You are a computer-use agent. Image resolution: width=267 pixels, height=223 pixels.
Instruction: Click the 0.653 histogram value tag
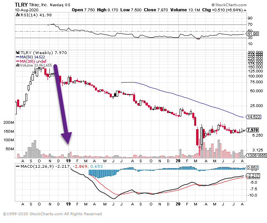[253, 167]
